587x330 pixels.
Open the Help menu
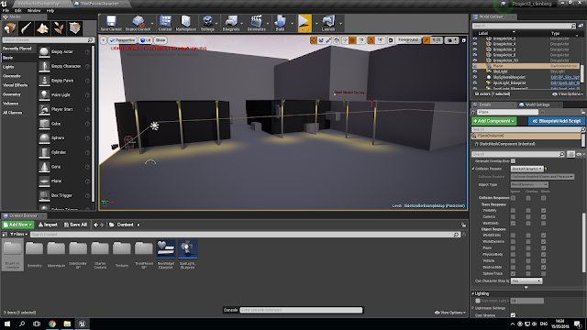[50, 10]
